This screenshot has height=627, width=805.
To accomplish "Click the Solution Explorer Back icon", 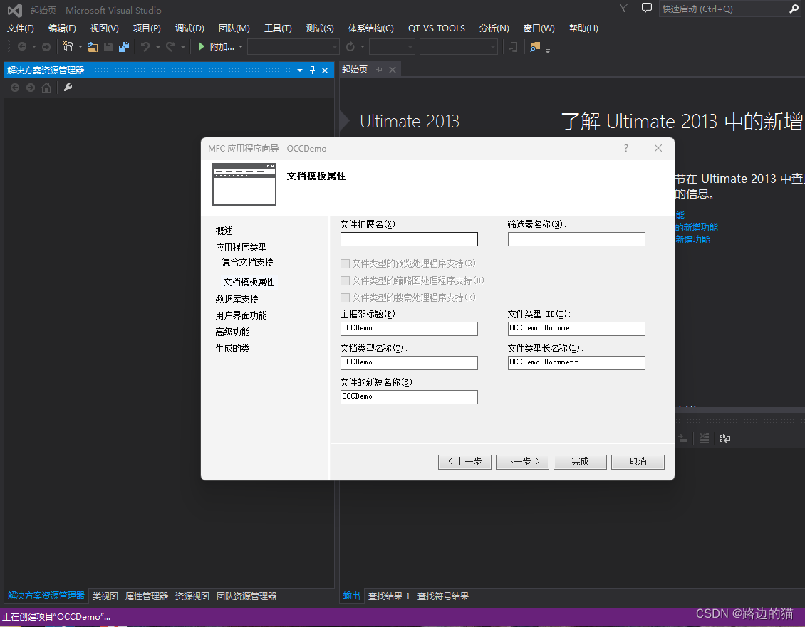I will (15, 88).
